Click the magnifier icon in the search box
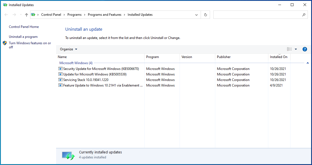The image size is (312, 165). pyautogui.click(x=304, y=14)
